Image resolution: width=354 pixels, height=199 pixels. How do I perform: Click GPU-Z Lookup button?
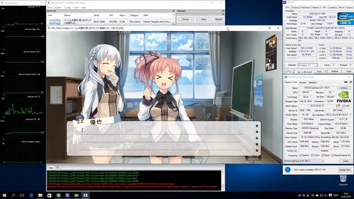tap(344, 88)
